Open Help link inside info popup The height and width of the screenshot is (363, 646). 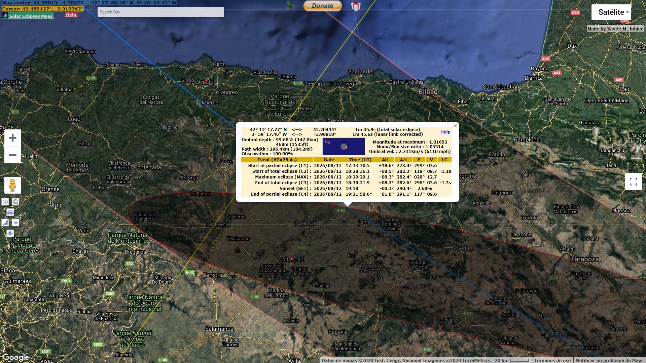click(x=445, y=132)
